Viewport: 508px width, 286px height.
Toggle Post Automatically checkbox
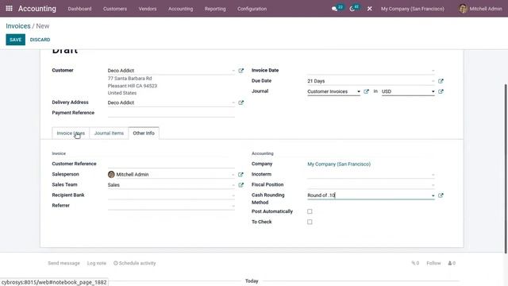point(310,211)
